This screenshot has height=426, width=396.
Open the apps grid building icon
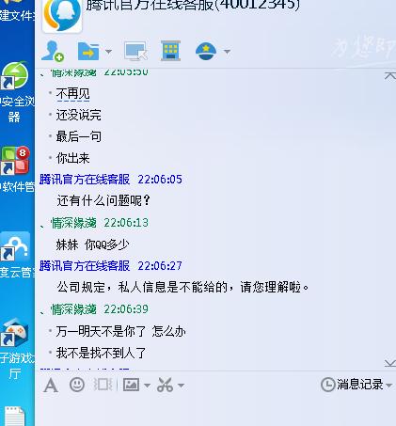170,51
